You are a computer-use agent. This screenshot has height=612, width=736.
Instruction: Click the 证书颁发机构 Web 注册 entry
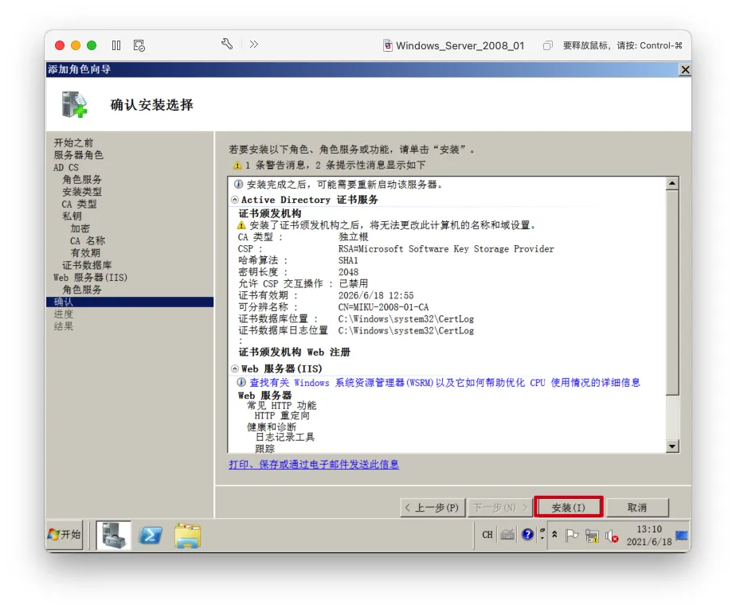(x=294, y=353)
